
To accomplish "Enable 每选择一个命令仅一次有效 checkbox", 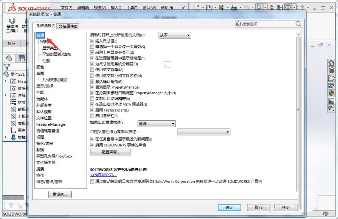I will 92,47.
